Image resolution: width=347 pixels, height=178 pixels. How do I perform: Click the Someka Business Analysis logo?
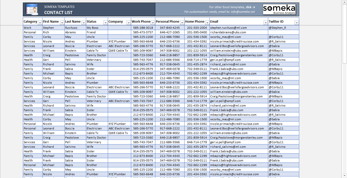(x=279, y=9)
